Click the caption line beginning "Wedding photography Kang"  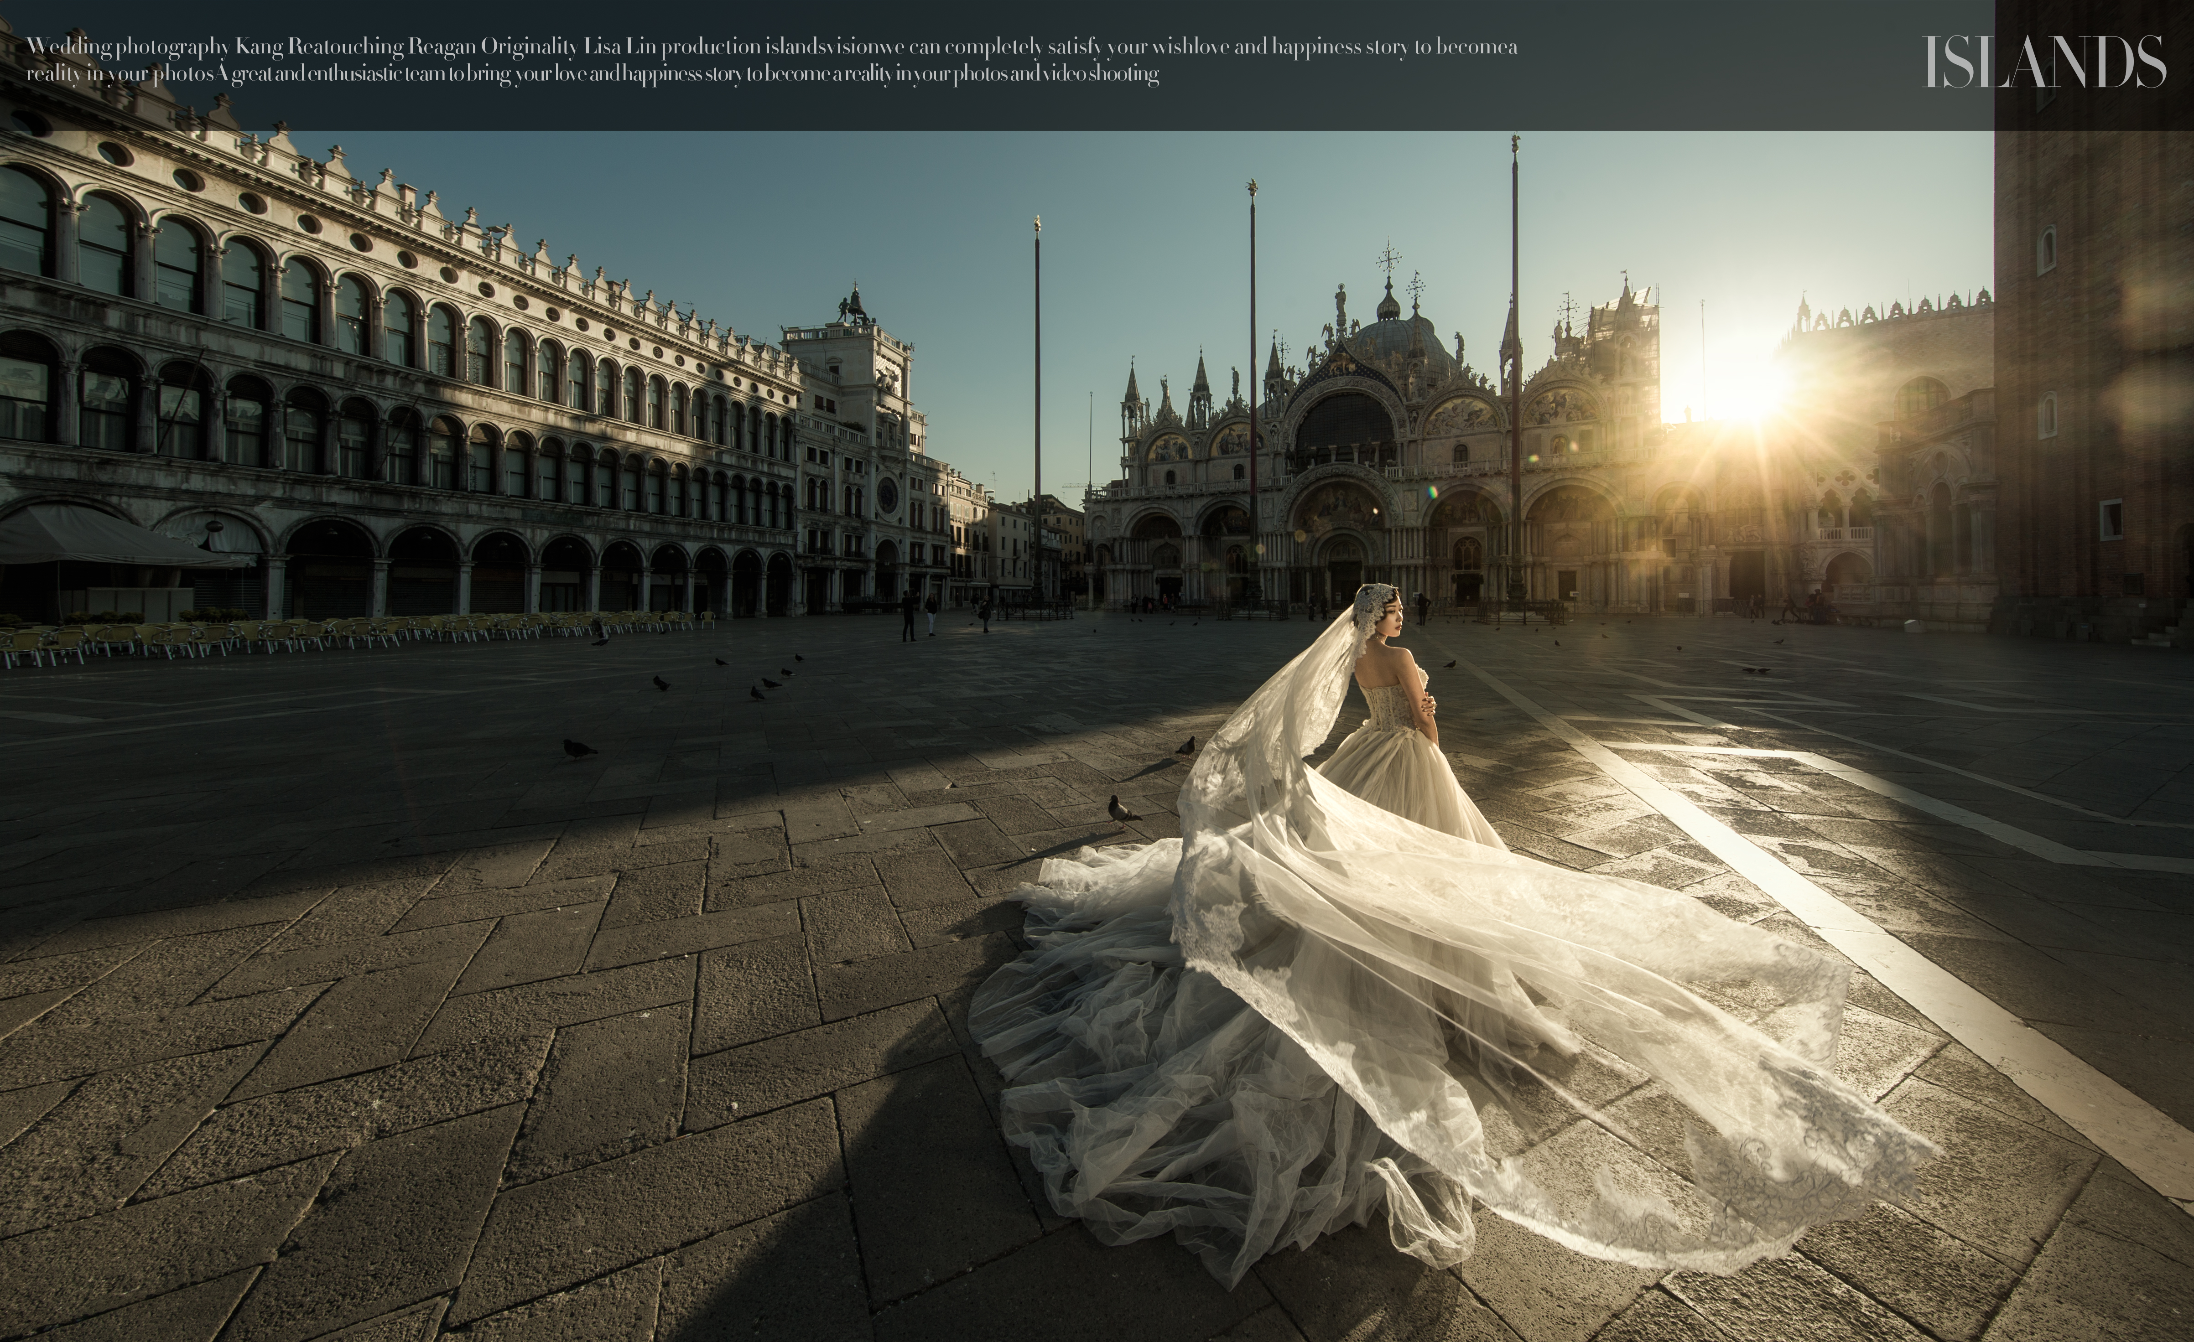pyautogui.click(x=771, y=47)
